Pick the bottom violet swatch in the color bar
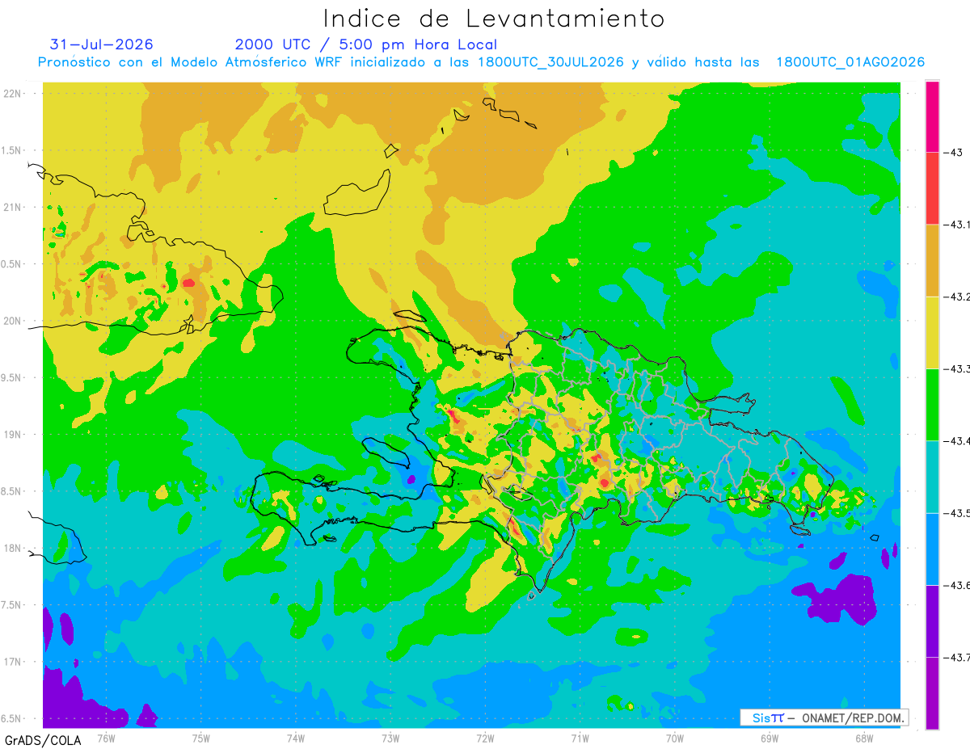Screen dimensions: 970x749 932,693
